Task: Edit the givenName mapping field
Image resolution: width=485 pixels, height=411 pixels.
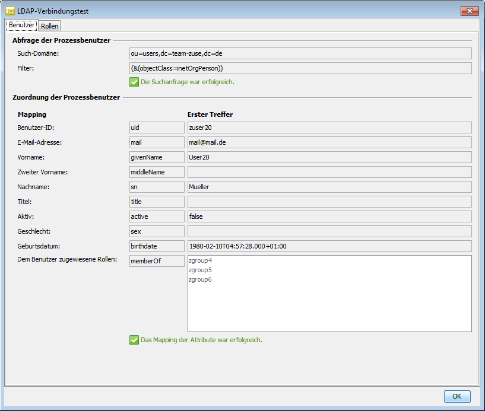Action: coord(156,157)
